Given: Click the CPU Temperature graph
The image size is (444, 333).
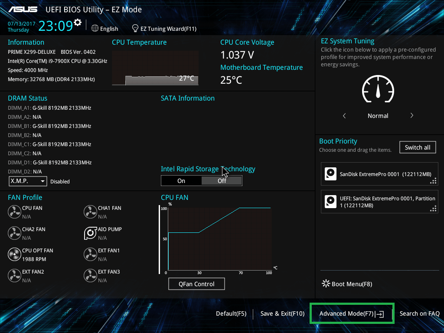Looking at the screenshot, I should [155, 68].
